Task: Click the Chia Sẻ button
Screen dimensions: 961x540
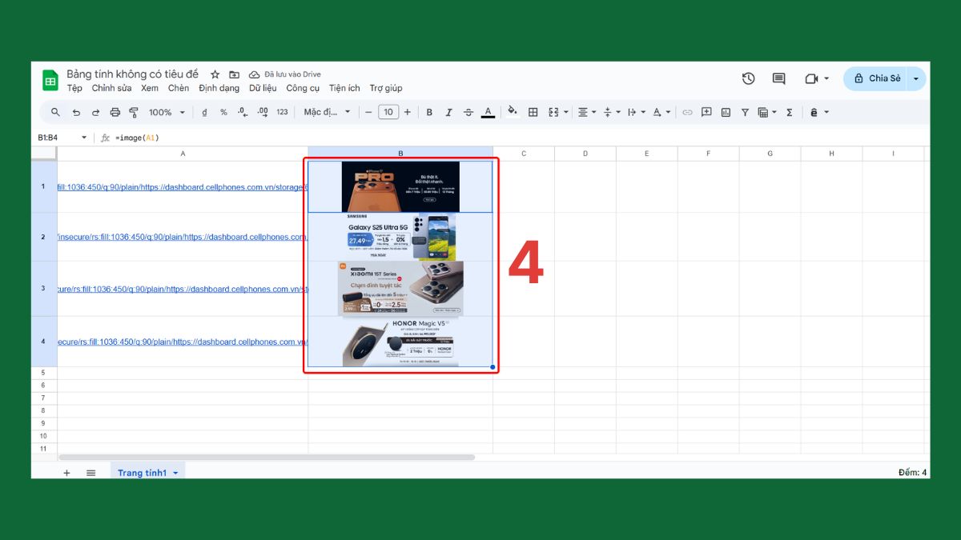Action: pos(884,78)
